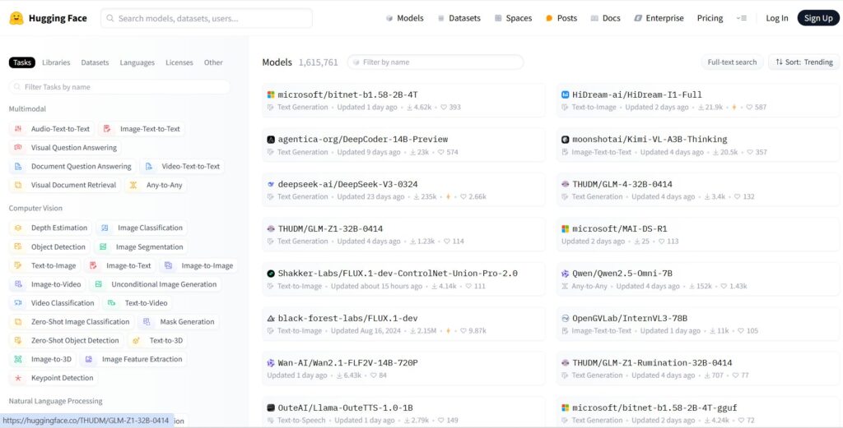Screen dimensions: 843x428
Task: Open the moonshotai/Kimi-VL-A3B-Thinking model
Action: [698, 145]
